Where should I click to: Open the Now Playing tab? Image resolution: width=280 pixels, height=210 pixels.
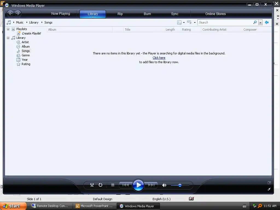(x=61, y=14)
